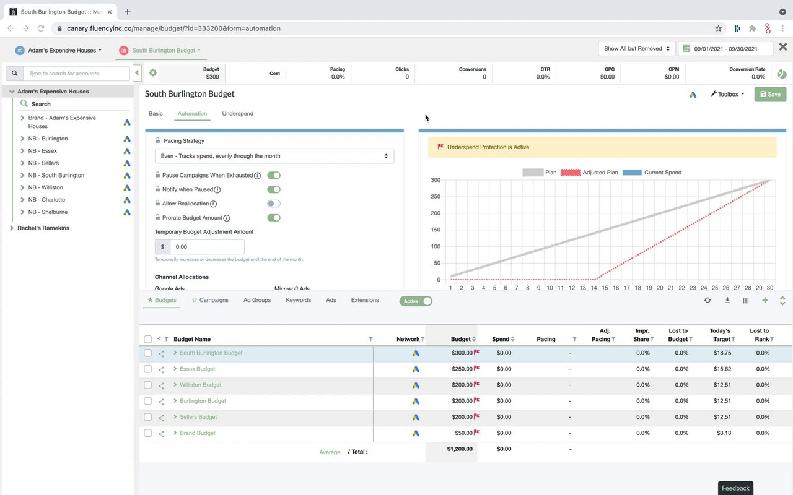Collapse the account sidebar with the arrow

tap(137, 73)
